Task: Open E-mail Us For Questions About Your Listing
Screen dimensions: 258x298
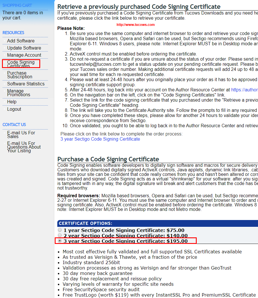Action: pyautogui.click(x=24, y=147)
